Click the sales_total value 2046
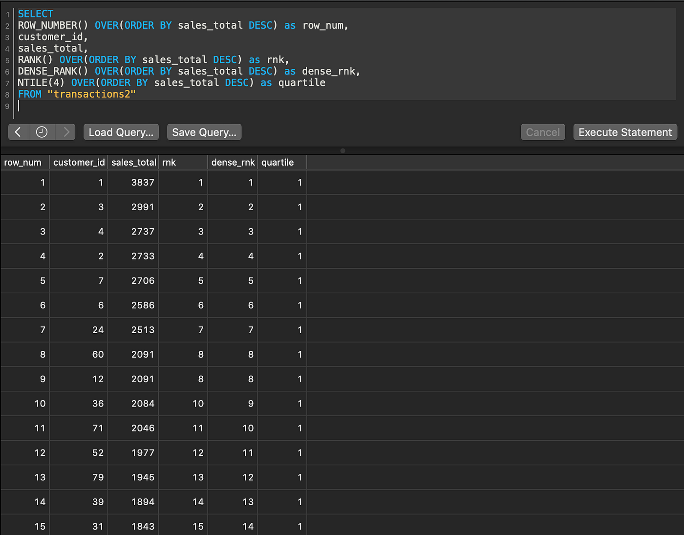The width and height of the screenshot is (684, 535). (x=143, y=428)
